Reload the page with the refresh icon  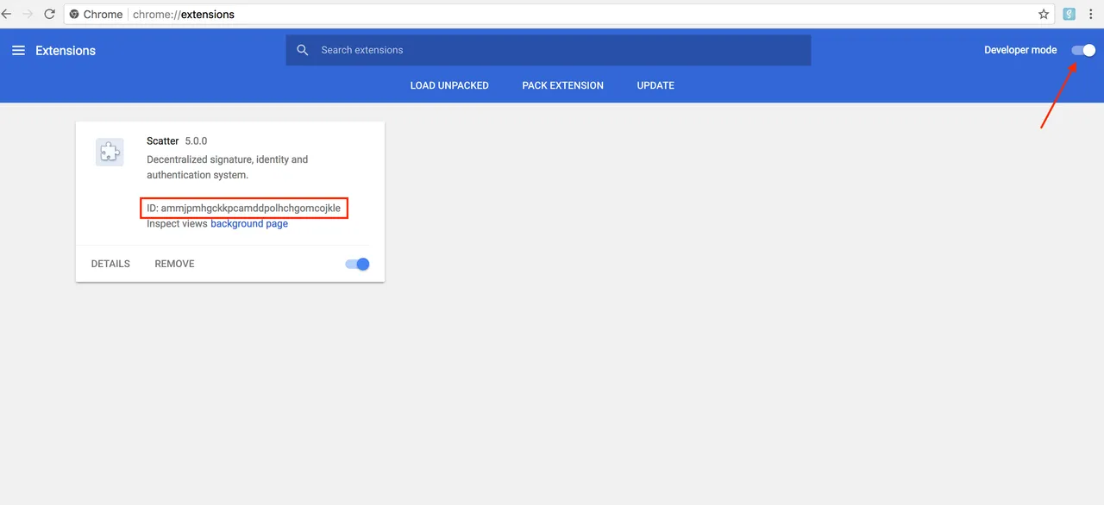click(x=49, y=14)
